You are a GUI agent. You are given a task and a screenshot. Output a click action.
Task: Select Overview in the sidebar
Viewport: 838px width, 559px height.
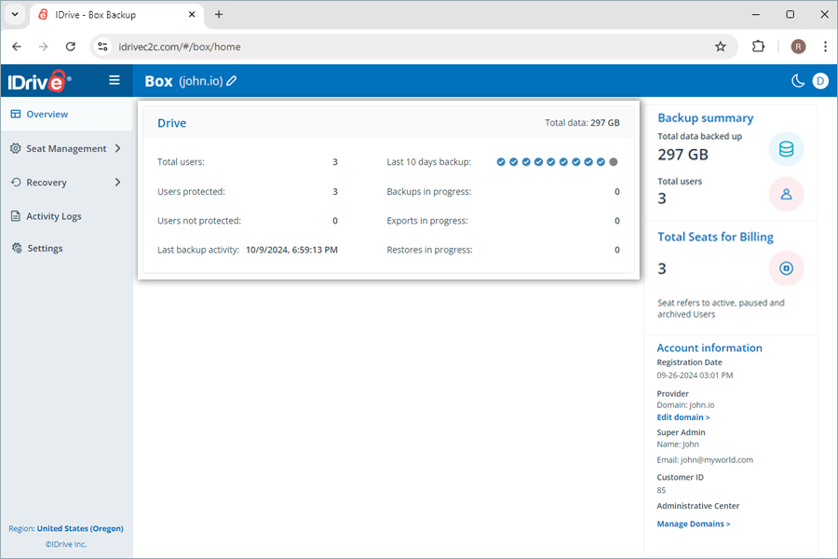(x=47, y=115)
